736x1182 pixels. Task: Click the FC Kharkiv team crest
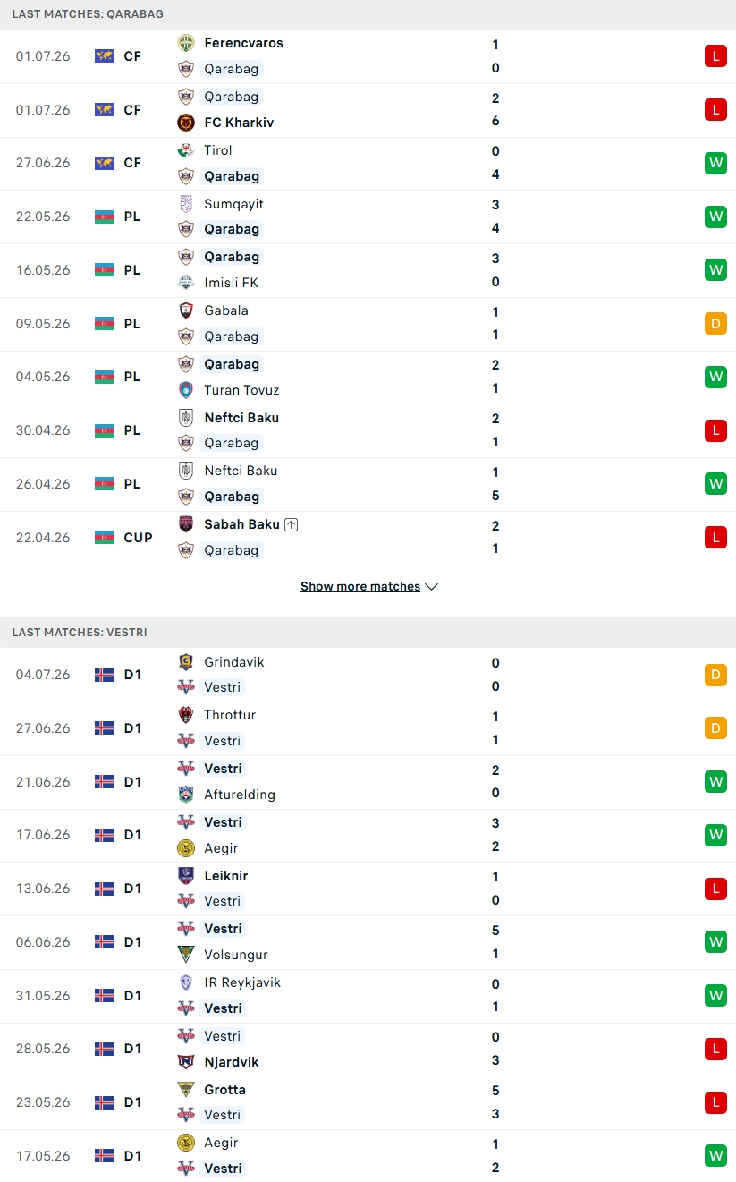186,123
